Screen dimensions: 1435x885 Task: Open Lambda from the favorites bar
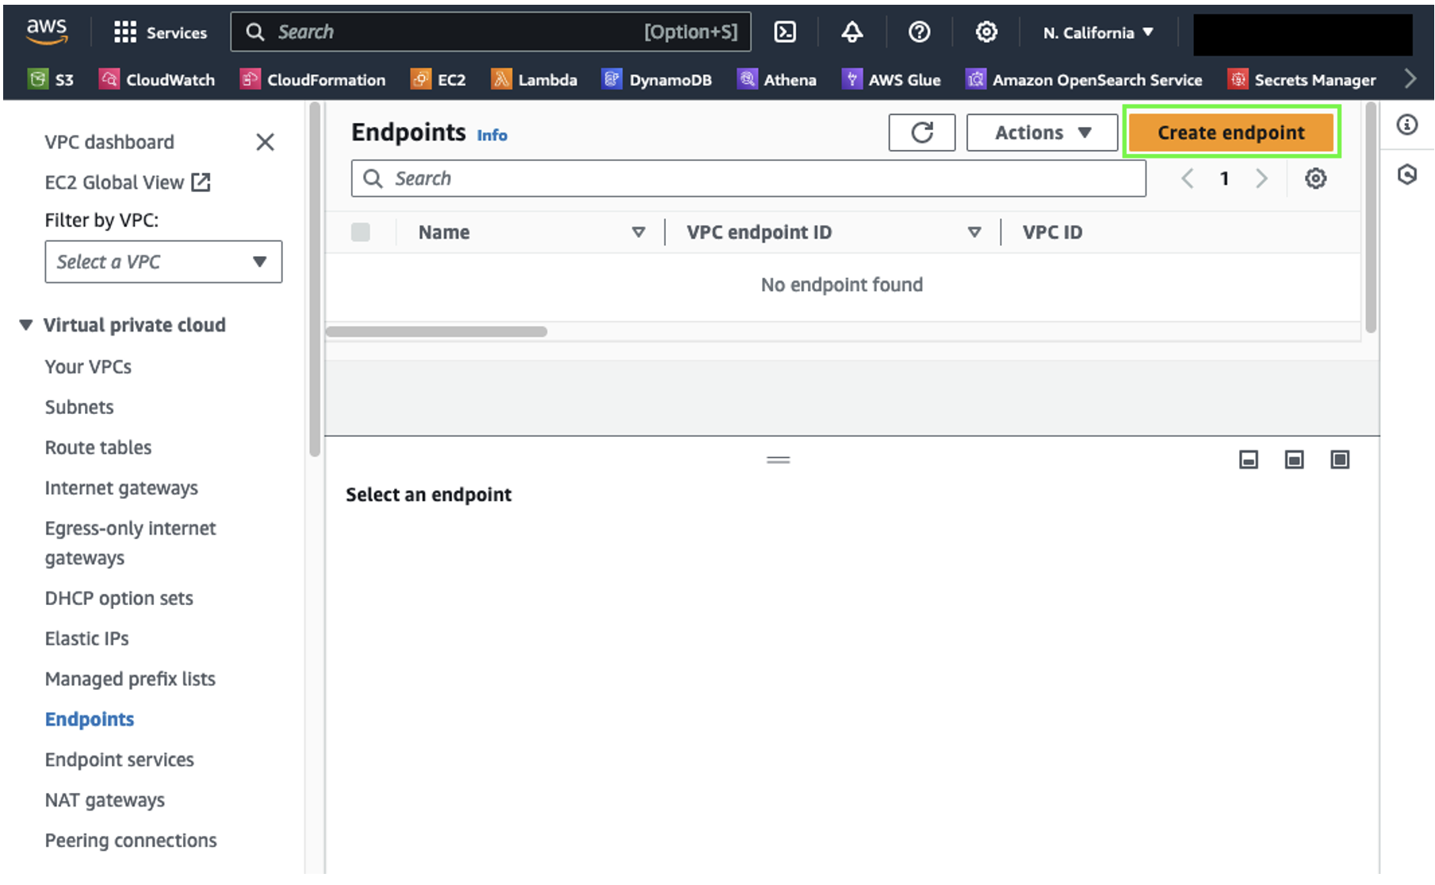pyautogui.click(x=534, y=79)
